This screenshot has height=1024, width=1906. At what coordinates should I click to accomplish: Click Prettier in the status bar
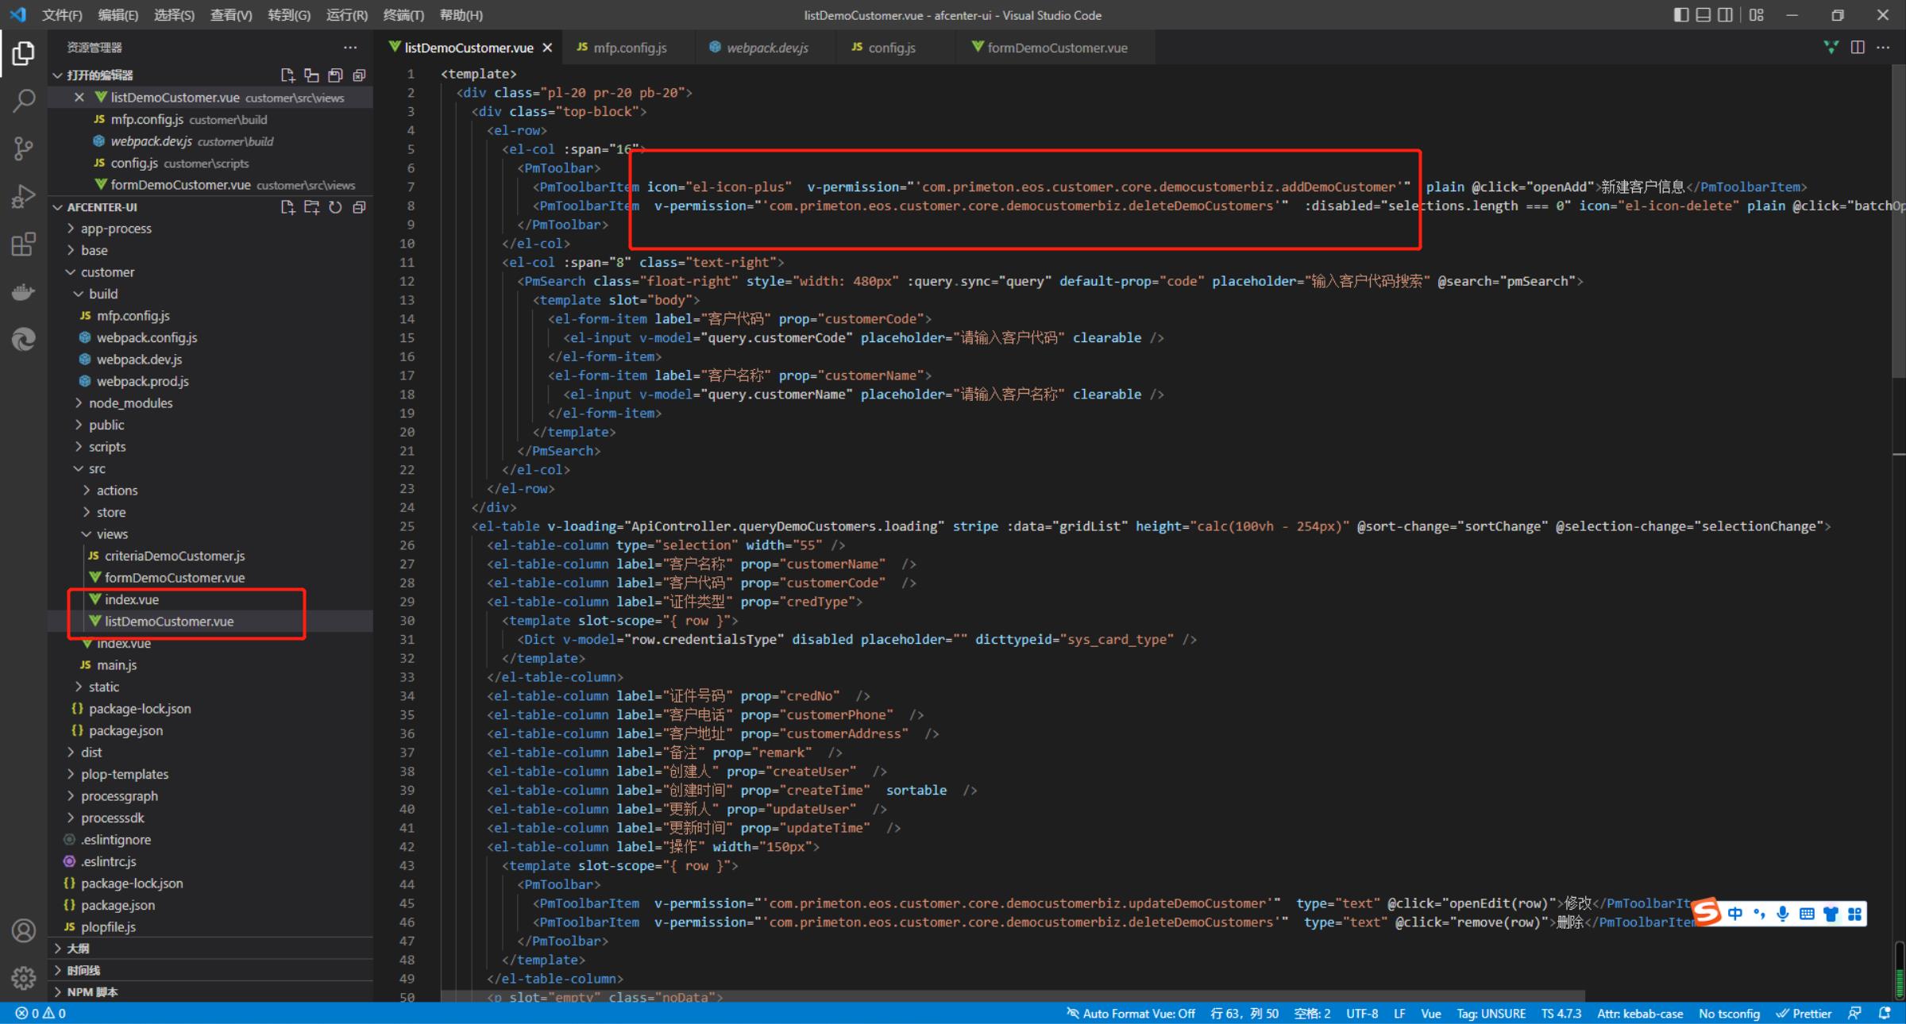(x=1804, y=1014)
